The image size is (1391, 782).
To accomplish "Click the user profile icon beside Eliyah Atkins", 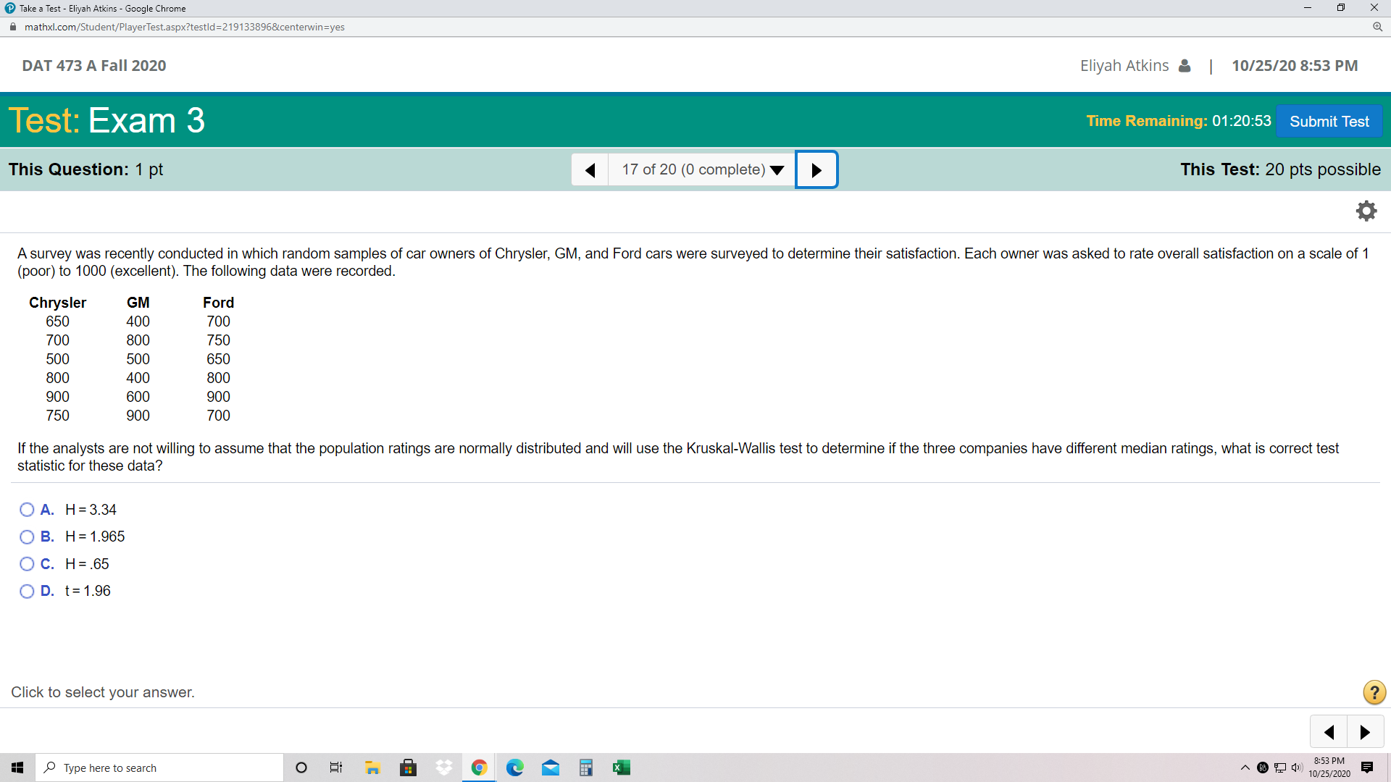I will click(1185, 66).
